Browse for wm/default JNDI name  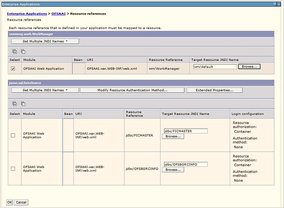[249, 67]
